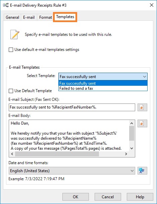Open the Format tab
The width and height of the screenshot is (157, 204).
point(46,17)
